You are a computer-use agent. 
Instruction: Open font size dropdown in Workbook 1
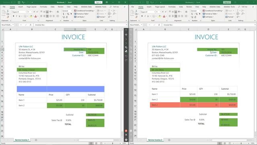[x=32, y=12]
